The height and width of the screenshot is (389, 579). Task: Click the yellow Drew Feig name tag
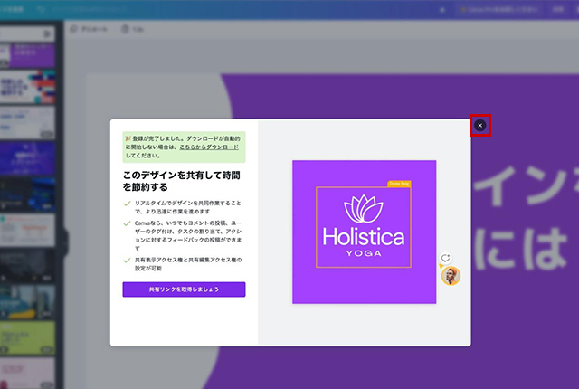point(399,184)
